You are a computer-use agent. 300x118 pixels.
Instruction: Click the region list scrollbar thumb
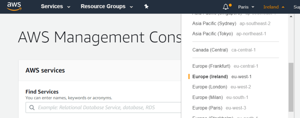(291, 87)
